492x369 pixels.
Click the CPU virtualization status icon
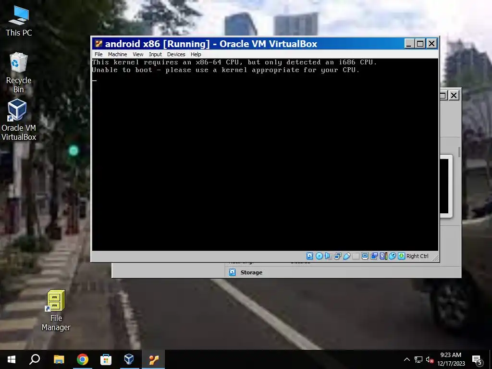click(x=383, y=256)
